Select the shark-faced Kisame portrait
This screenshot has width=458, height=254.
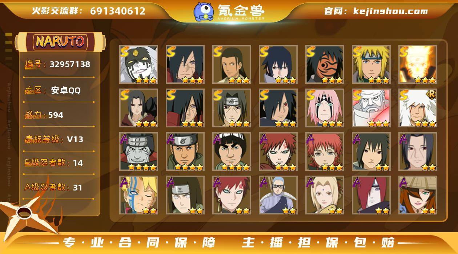138,151
